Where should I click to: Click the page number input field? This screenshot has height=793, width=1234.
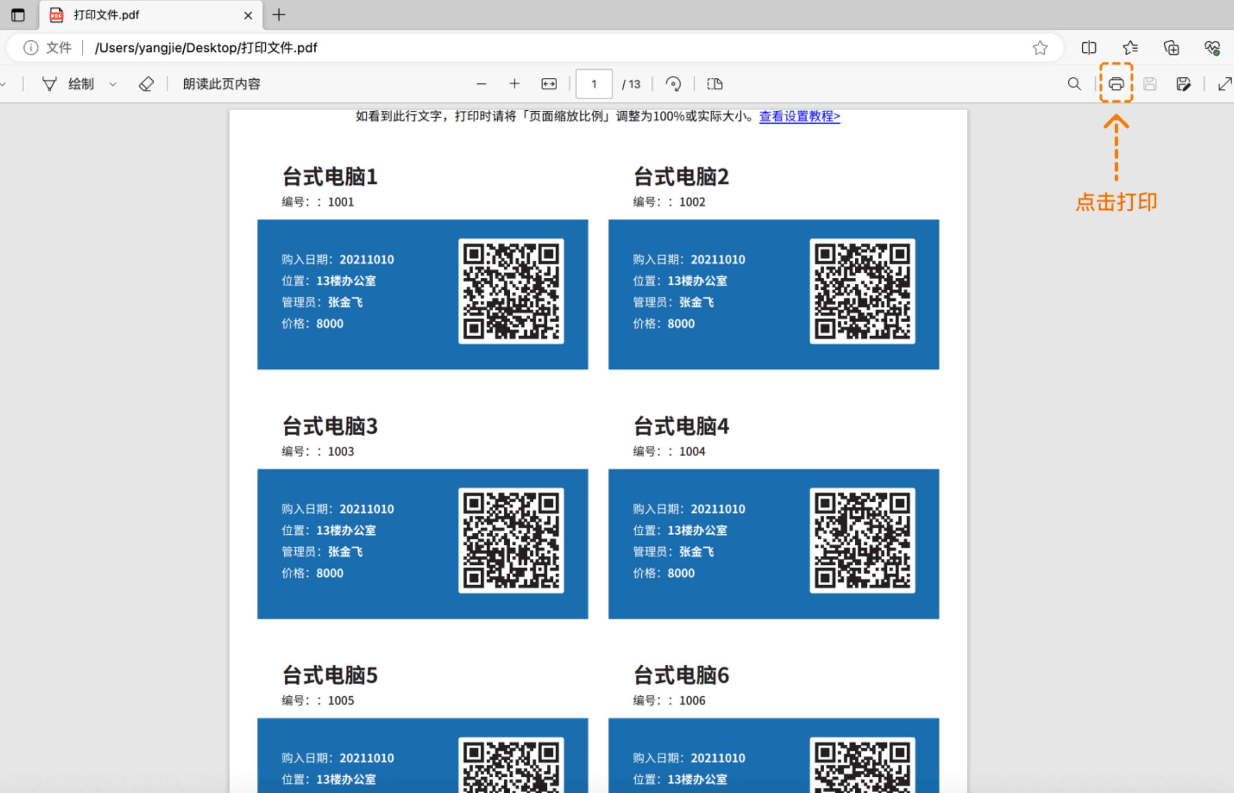[594, 84]
